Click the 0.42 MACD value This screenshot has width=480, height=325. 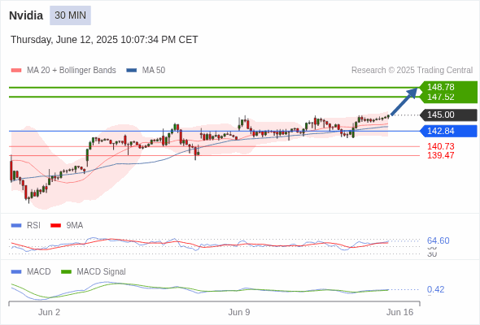tap(435, 289)
